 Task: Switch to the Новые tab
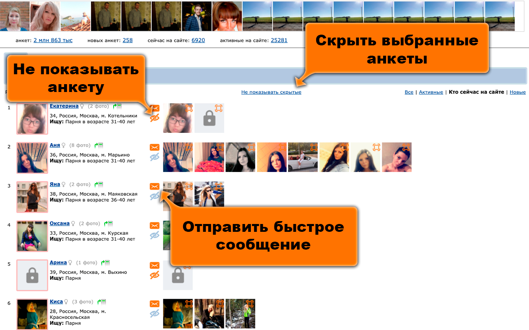[517, 92]
